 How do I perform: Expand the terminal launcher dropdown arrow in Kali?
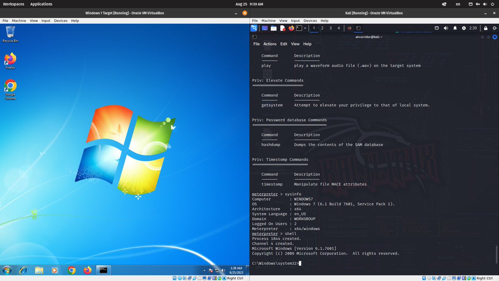click(305, 28)
